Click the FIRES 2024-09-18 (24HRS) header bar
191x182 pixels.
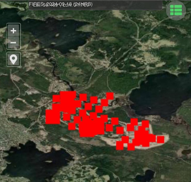click(x=95, y=5)
